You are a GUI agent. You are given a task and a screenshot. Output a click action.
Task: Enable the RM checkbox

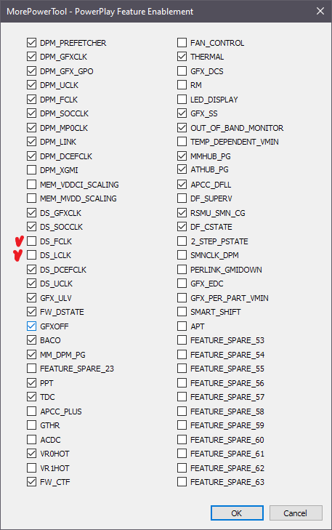pos(182,85)
